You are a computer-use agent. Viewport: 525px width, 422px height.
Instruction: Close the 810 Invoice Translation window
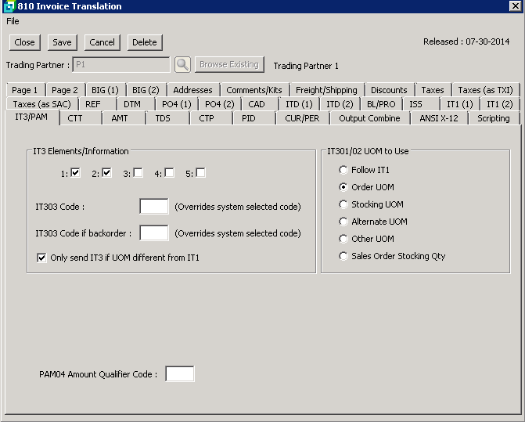coord(515,6)
